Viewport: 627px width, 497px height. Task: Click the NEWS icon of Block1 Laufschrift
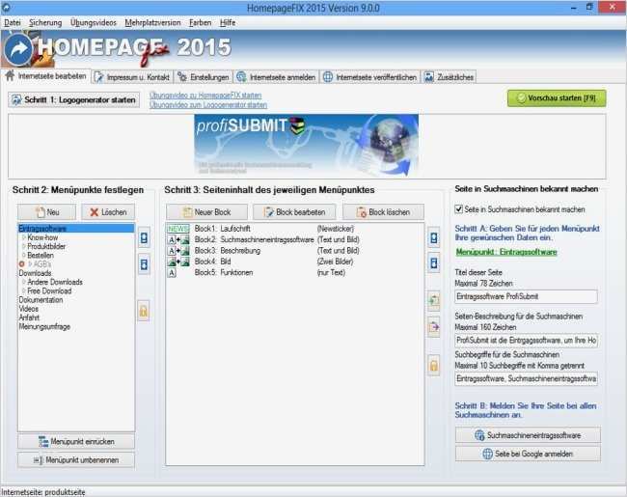click(x=177, y=229)
